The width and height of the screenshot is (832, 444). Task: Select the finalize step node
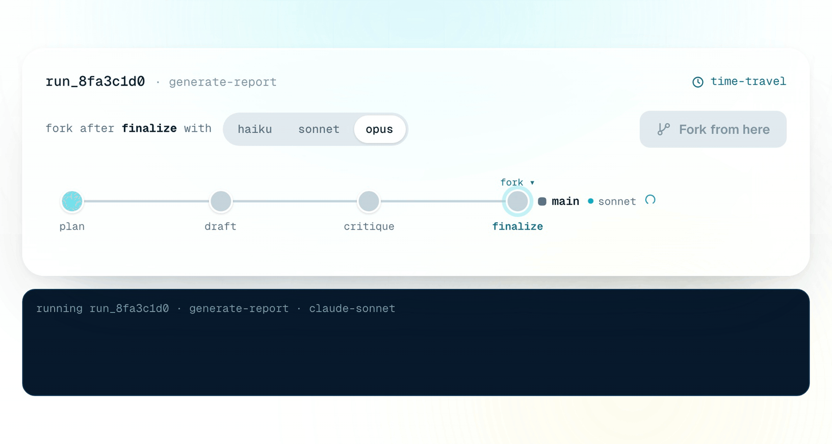click(517, 201)
